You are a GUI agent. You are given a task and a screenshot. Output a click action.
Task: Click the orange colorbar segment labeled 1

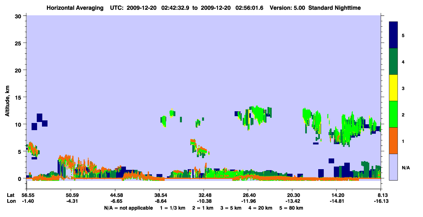click(x=393, y=141)
